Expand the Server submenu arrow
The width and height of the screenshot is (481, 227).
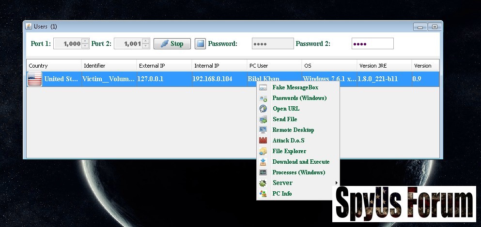(336, 183)
